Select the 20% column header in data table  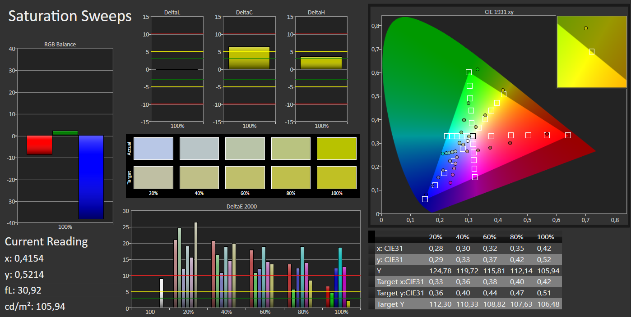click(436, 237)
